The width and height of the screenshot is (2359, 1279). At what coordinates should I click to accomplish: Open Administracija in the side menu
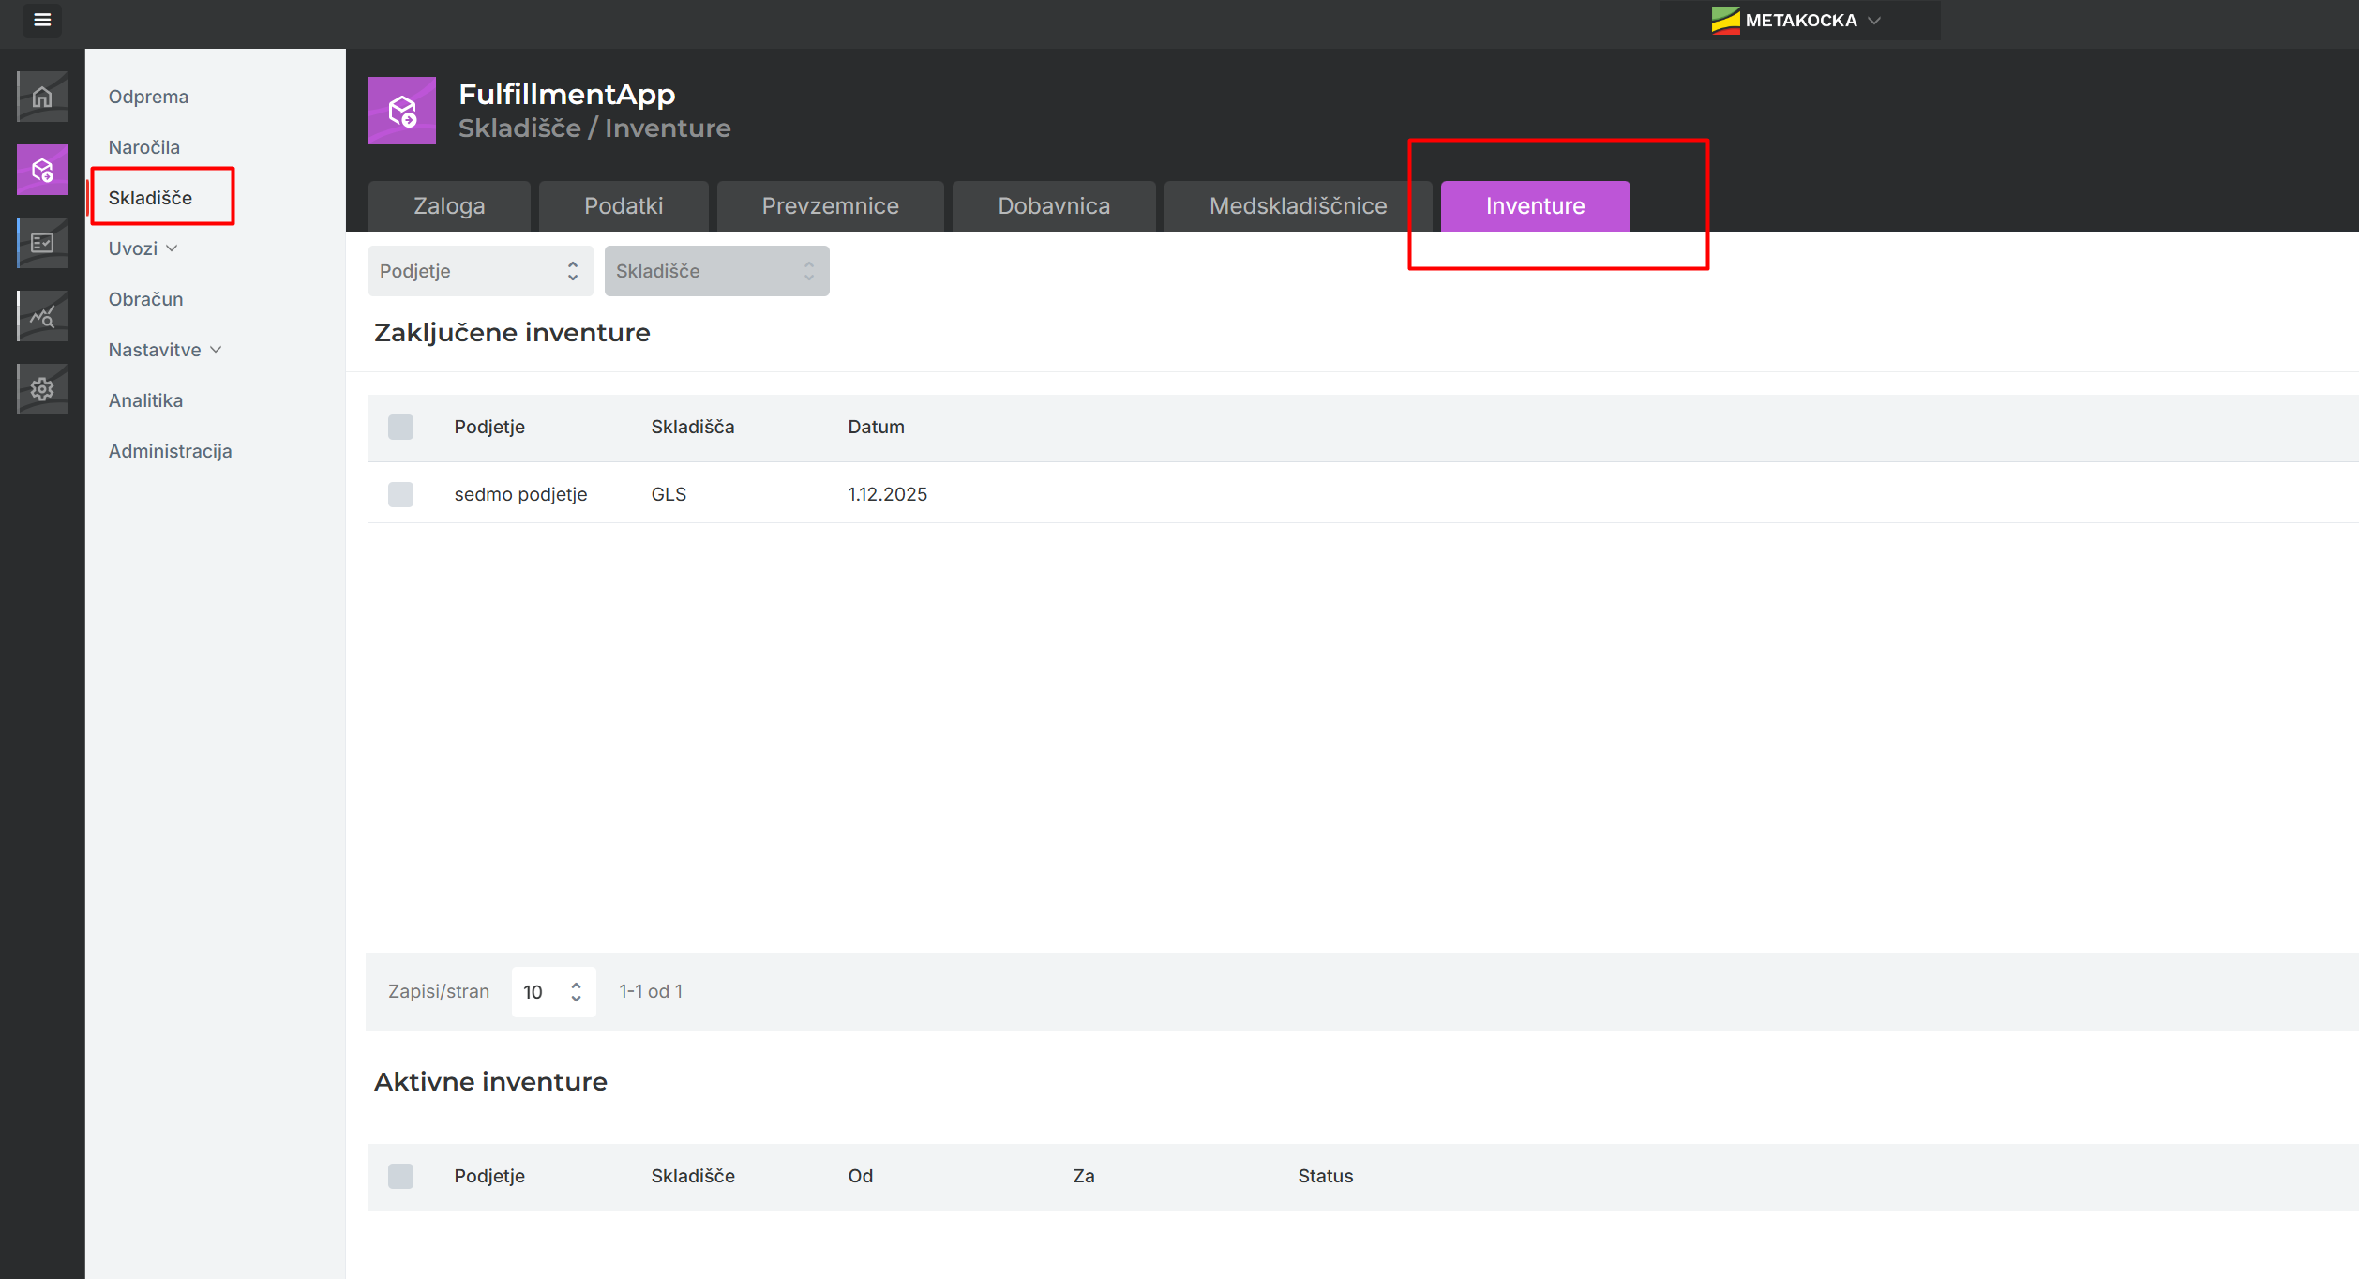tap(170, 451)
